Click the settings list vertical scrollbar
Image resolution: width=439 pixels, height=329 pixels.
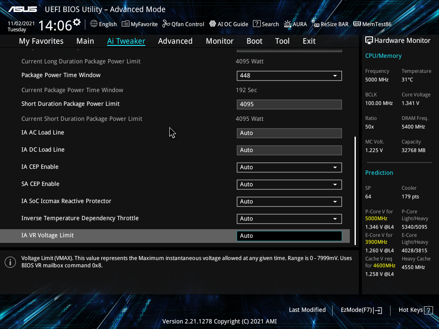[355, 191]
